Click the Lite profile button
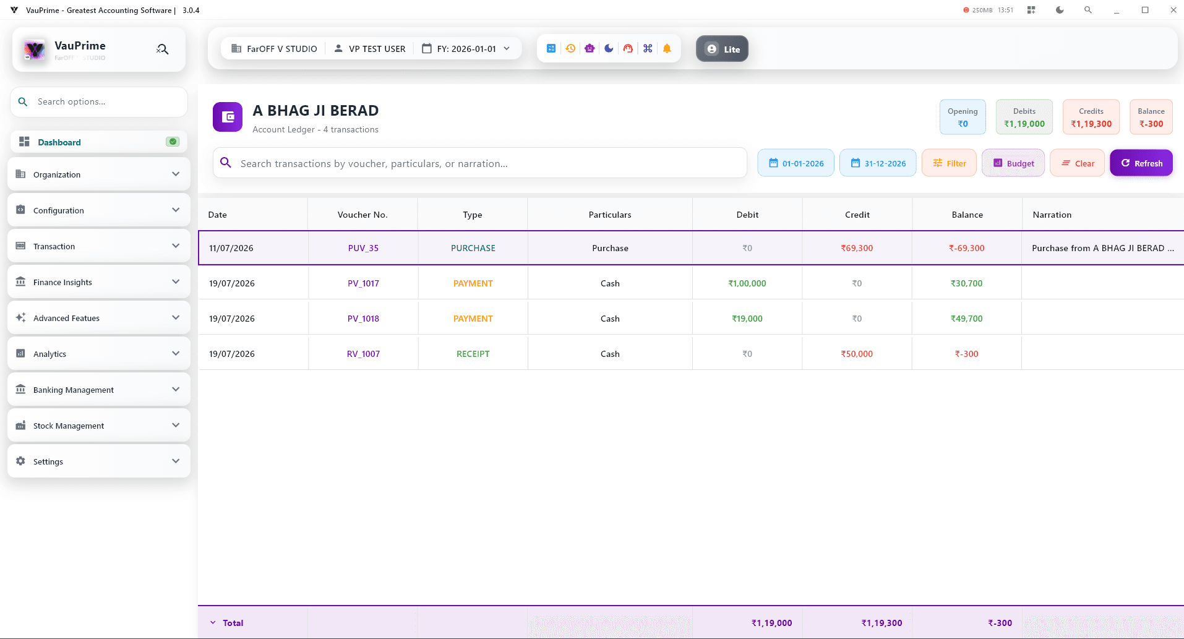Screen dimensions: 1184x639 click(x=722, y=49)
